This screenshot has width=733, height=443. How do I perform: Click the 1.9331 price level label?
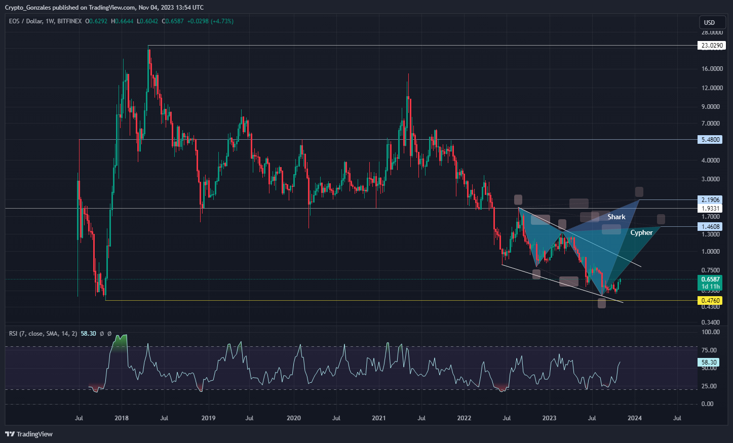[710, 208]
